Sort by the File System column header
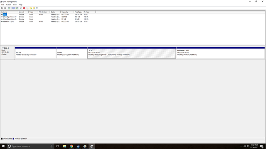The width and height of the screenshot is (266, 149). [44, 12]
